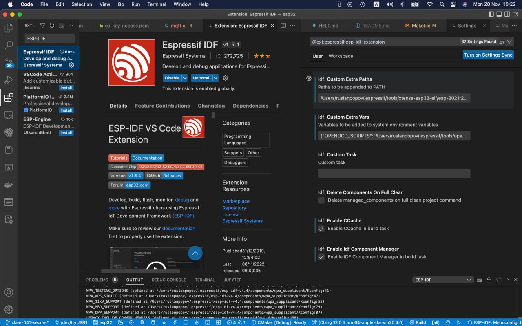Screen dimensions: 522x326
Task: Open the Accounts menu in the activity bar
Action: (9, 292)
